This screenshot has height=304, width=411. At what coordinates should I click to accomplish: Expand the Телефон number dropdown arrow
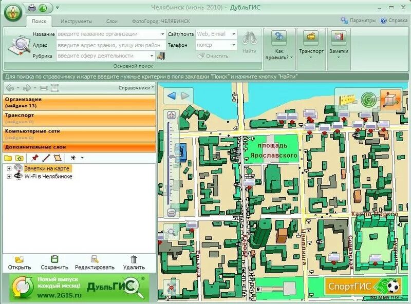click(x=234, y=45)
